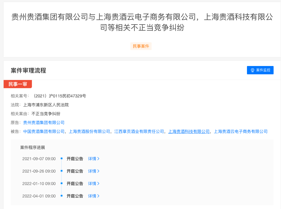Click the 被告 field label
The height and width of the screenshot is (209, 281).
(16, 131)
